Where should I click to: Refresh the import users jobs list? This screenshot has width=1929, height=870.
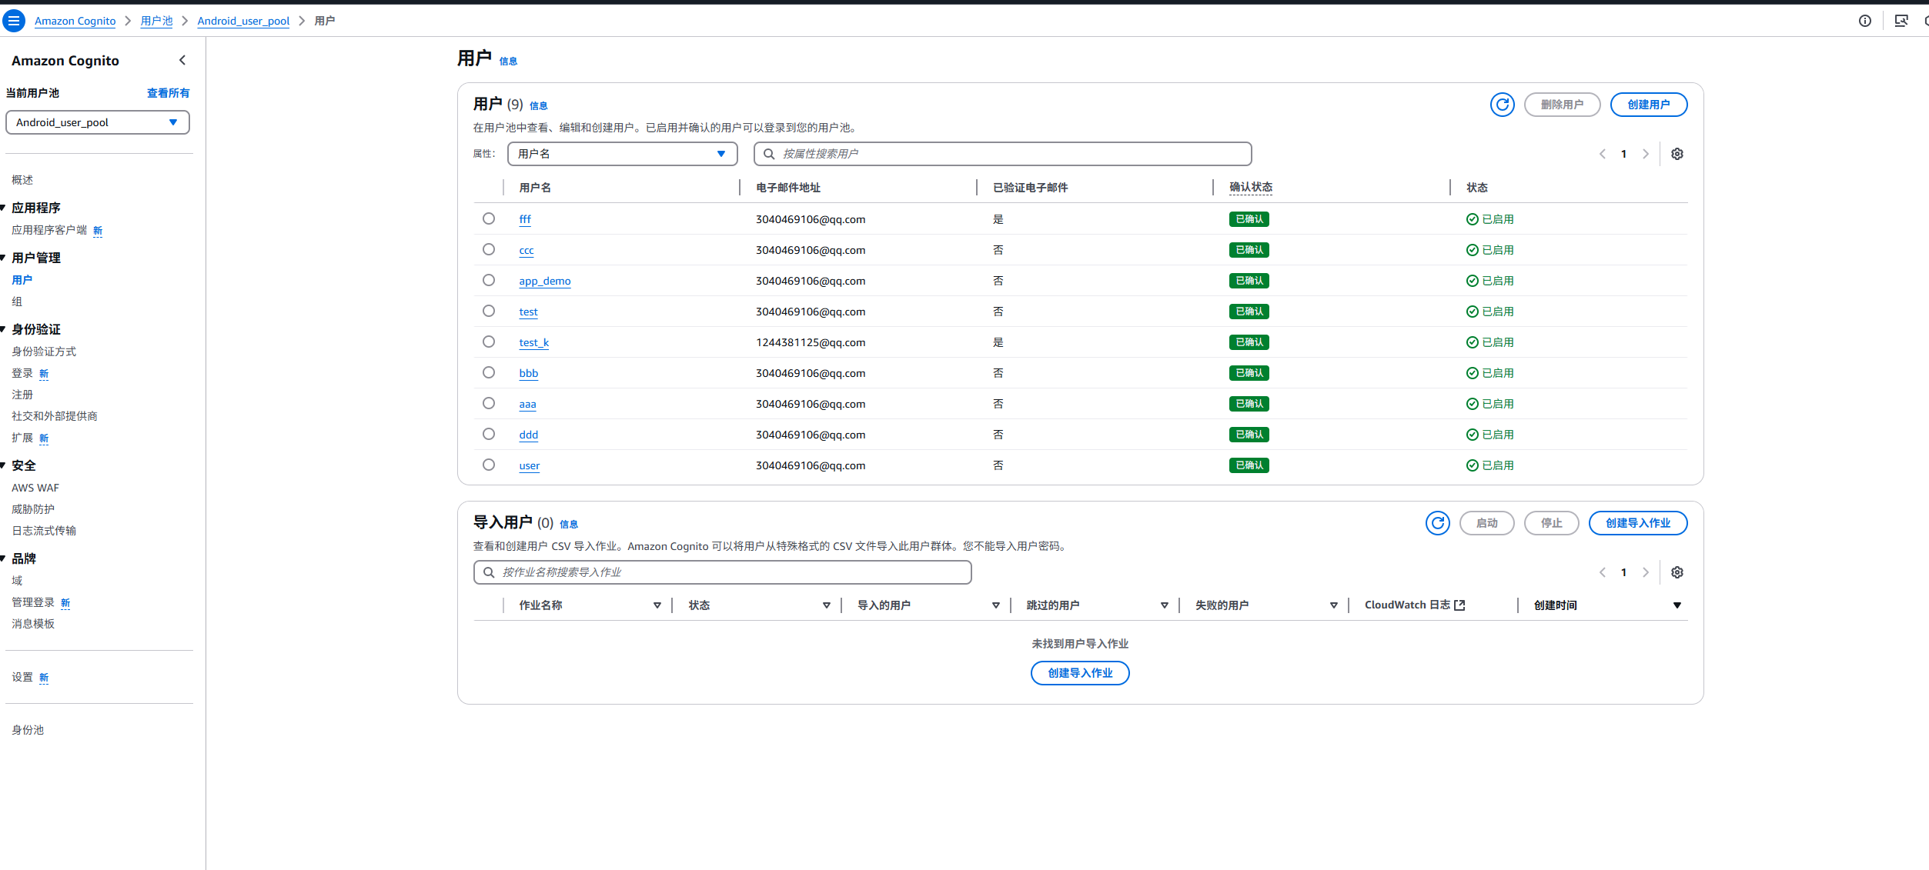coord(1437,523)
